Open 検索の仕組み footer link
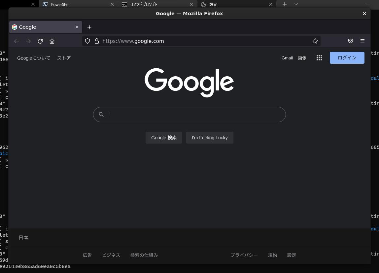Viewport: 379px width, 273px height. point(144,255)
